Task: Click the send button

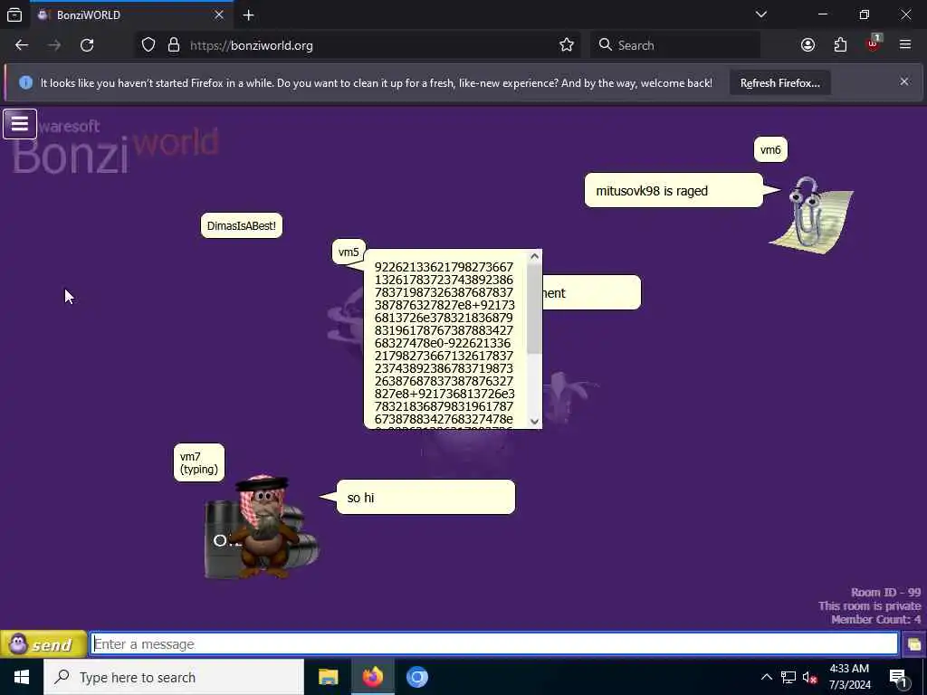Action: (43, 644)
